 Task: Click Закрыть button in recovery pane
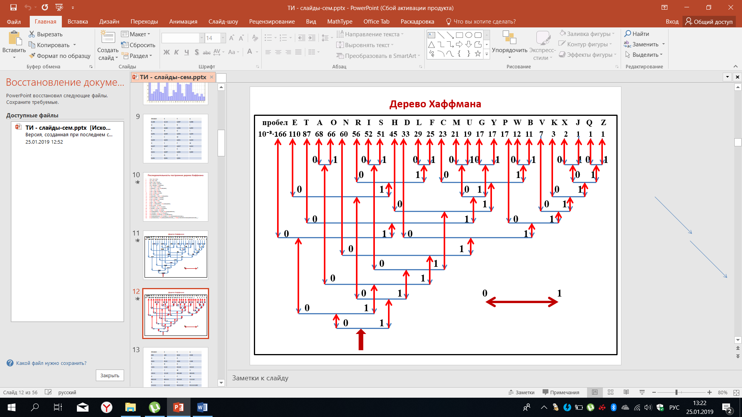click(110, 375)
